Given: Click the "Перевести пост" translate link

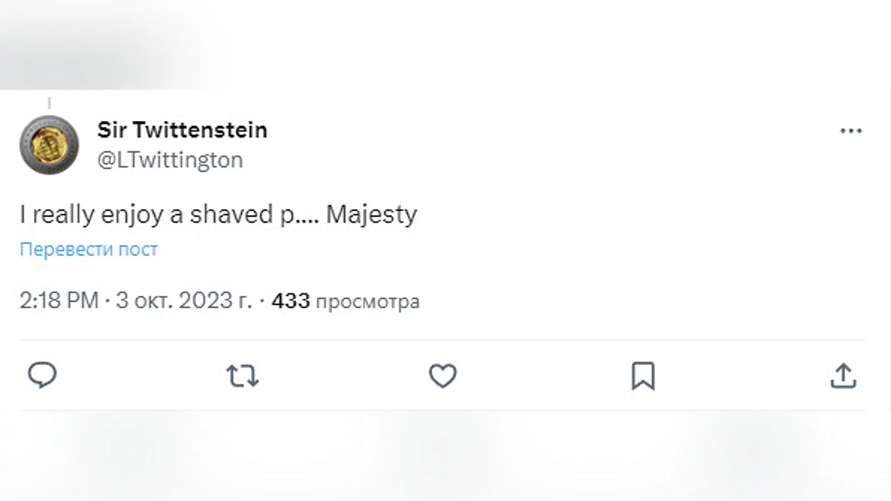Looking at the screenshot, I should (88, 249).
